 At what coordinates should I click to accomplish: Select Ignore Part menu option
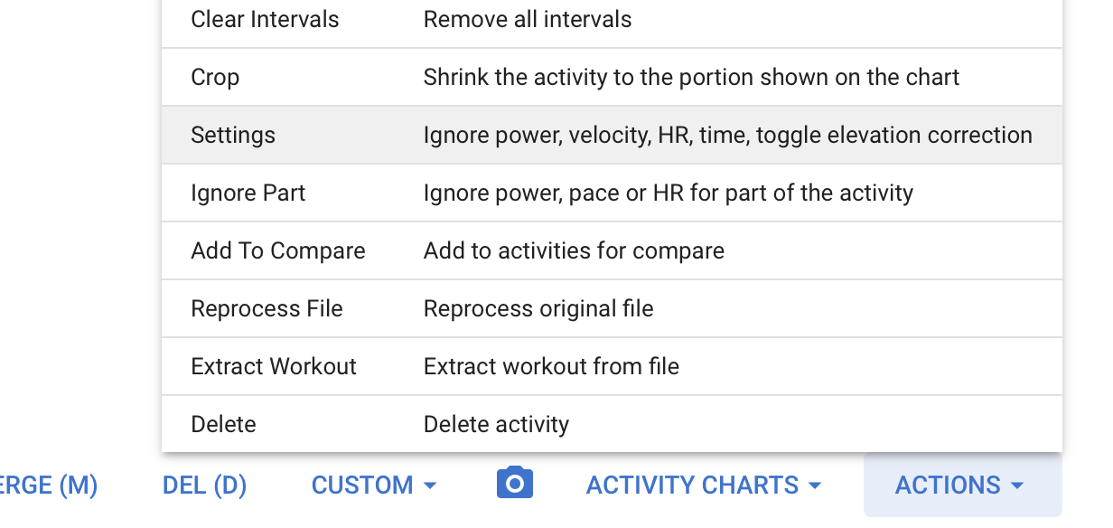click(248, 193)
